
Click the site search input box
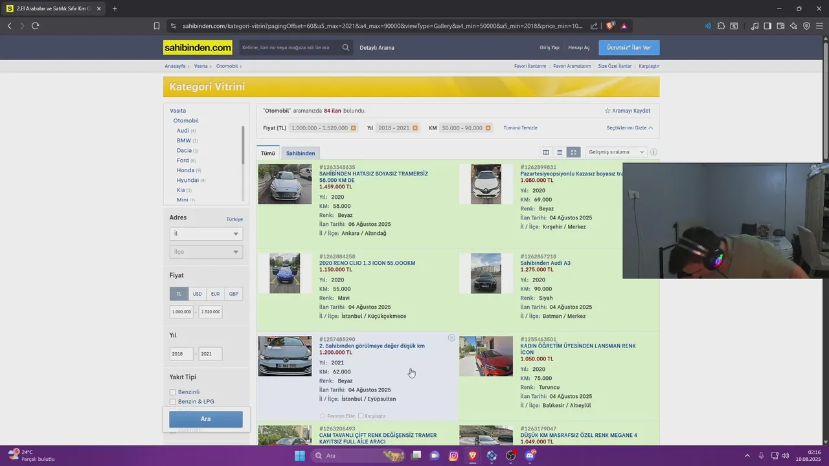pos(290,47)
